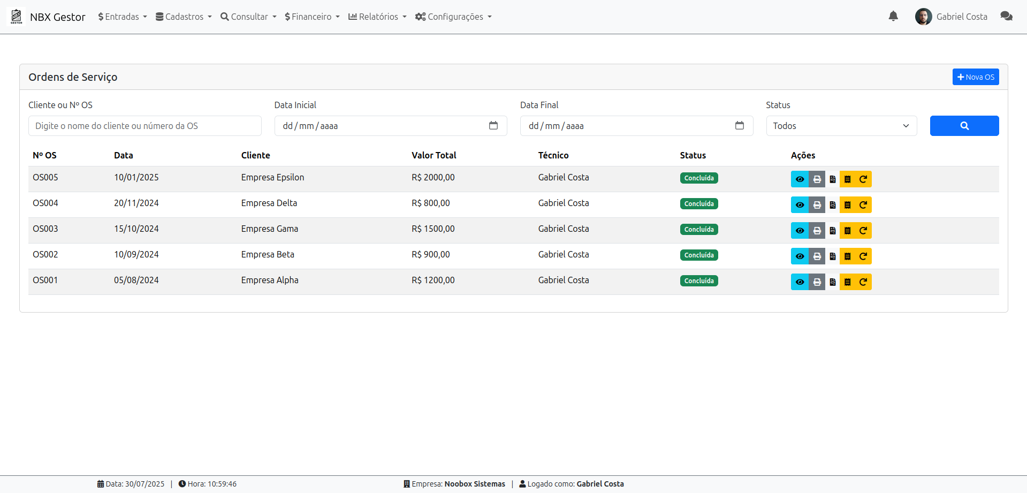This screenshot has height=493, width=1027.
Task: View OS001 details with eye icon
Action: click(800, 282)
